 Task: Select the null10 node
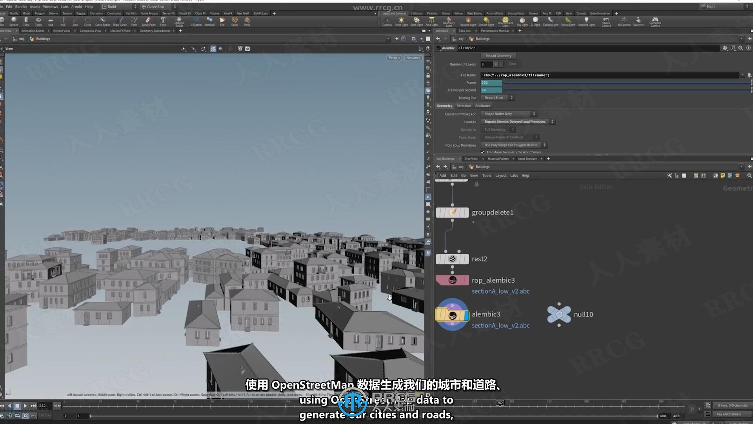tap(559, 314)
